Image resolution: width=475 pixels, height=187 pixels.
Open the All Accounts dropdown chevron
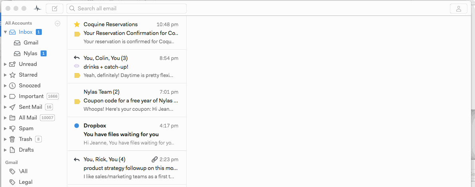point(57,23)
